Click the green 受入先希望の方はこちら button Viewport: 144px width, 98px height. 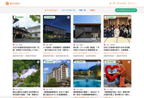(126, 10)
